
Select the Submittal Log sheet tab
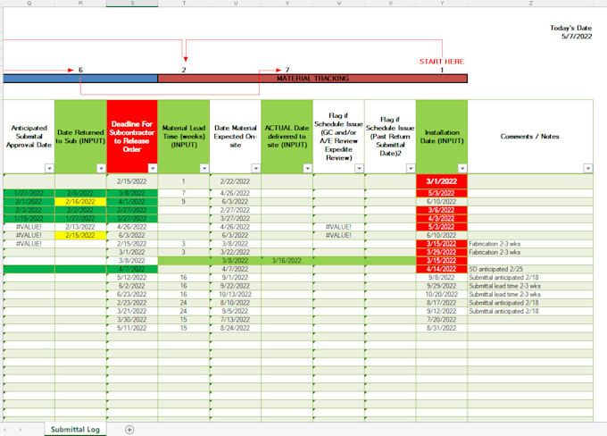pyautogui.click(x=75, y=430)
